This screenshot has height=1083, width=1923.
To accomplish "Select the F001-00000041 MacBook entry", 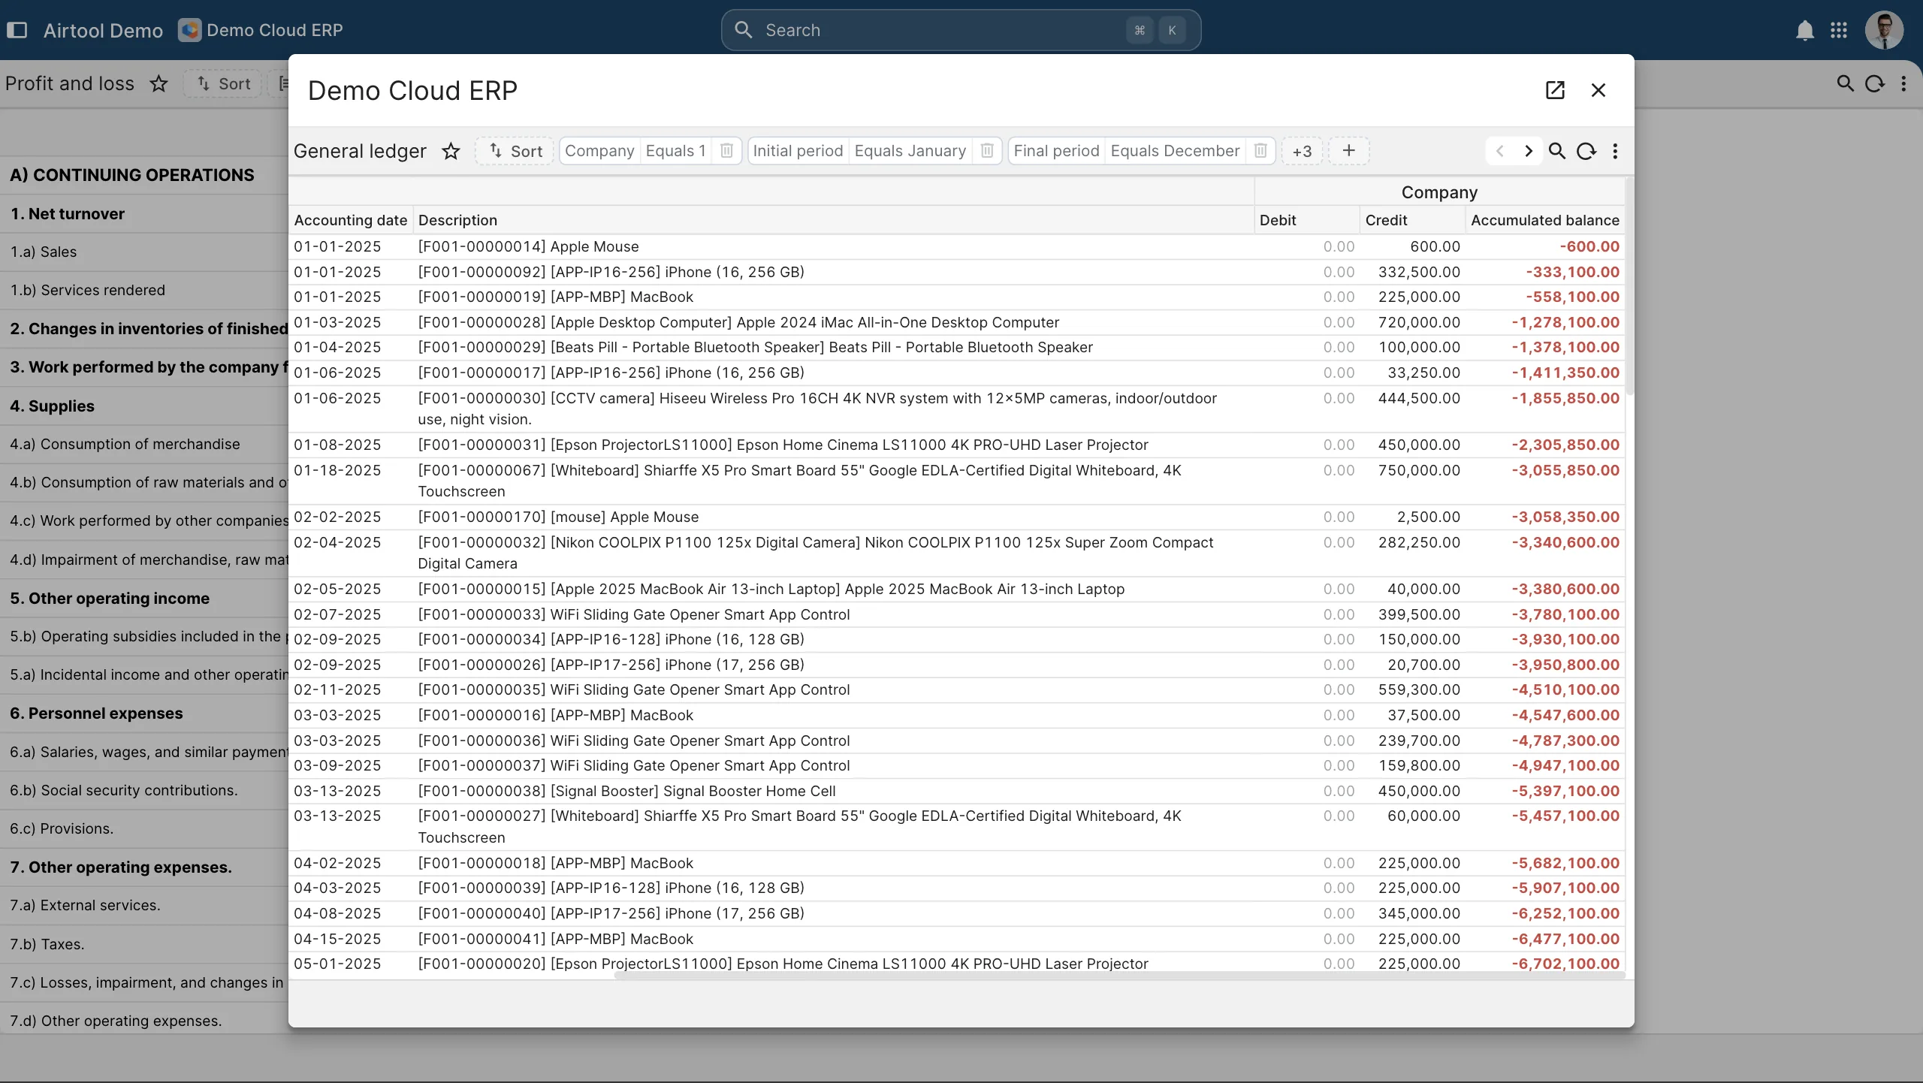I will pyautogui.click(x=956, y=939).
